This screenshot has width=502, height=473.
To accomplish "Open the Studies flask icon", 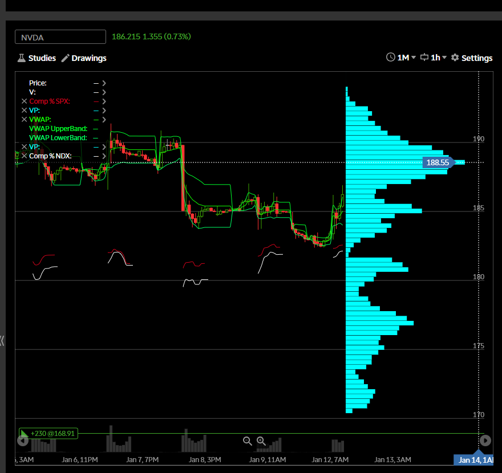I will pyautogui.click(x=21, y=58).
